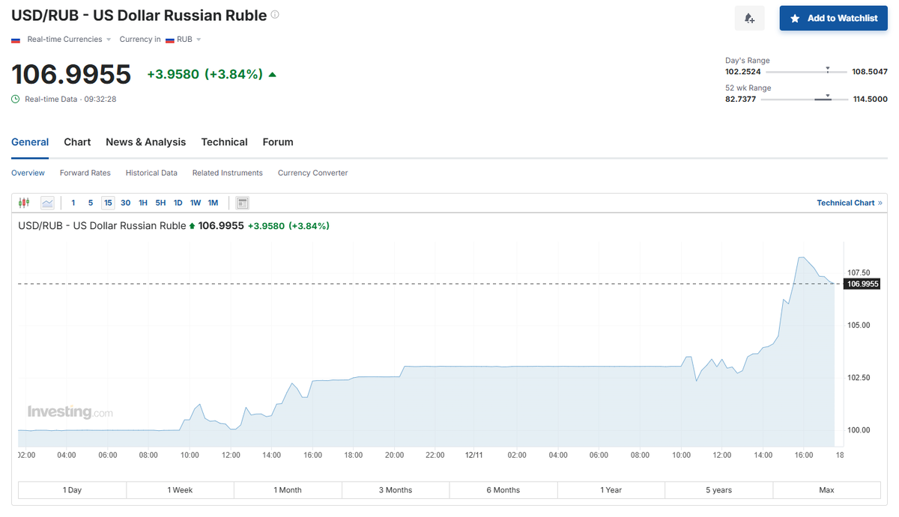
Task: Go to Related Instruments
Action: [228, 173]
